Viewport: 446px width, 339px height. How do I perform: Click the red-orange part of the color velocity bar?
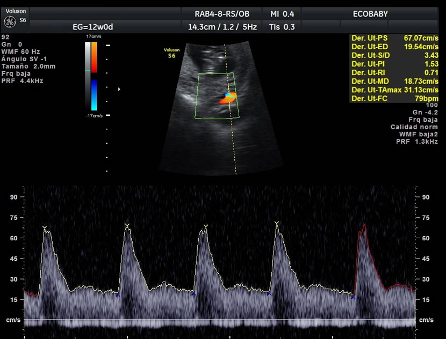point(93,57)
